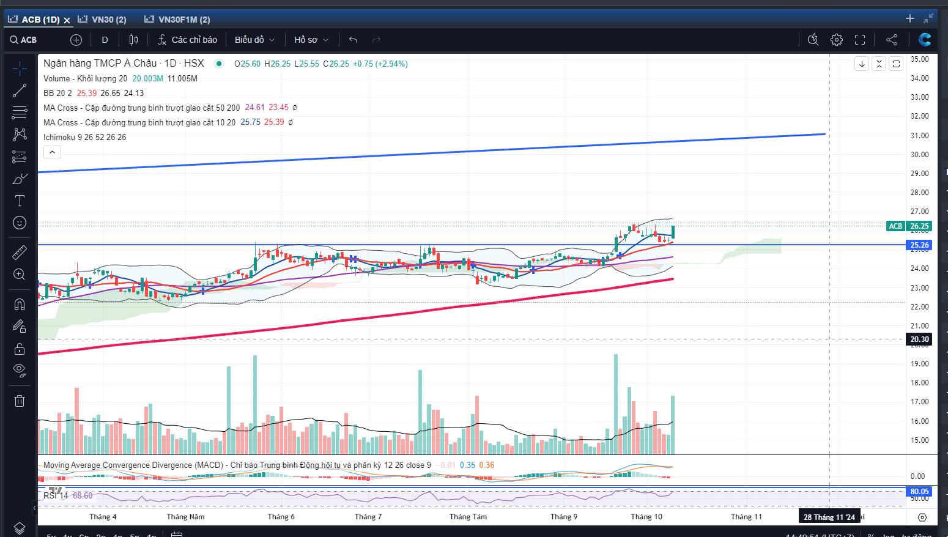Open the Các chỉ báo indicators button
Screen dimensions: 948x537
pyautogui.click(x=187, y=40)
